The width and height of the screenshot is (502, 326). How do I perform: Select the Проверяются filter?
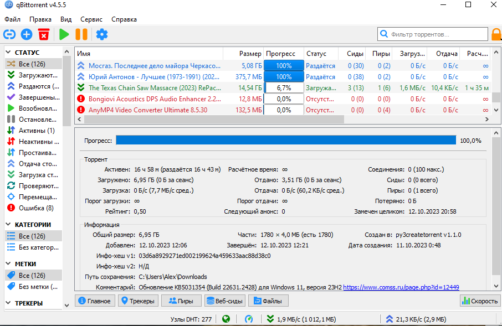pyautogui.click(x=34, y=186)
